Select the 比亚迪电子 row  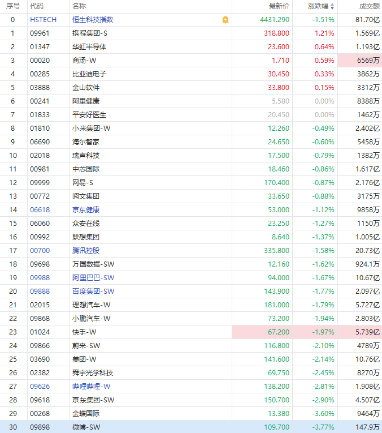pos(191,74)
